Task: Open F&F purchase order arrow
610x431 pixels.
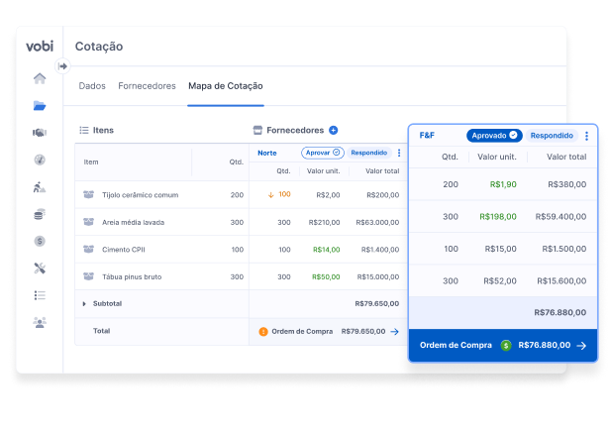Action: (581, 346)
